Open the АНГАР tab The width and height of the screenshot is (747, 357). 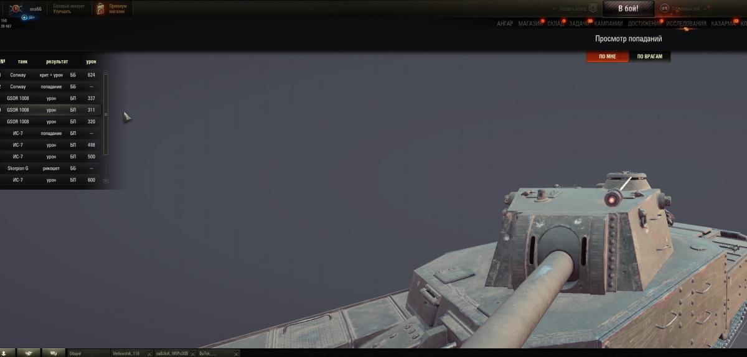pyautogui.click(x=505, y=24)
